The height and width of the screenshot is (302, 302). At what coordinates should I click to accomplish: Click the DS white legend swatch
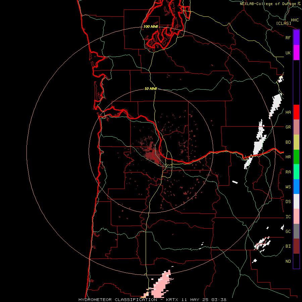[x=296, y=201]
